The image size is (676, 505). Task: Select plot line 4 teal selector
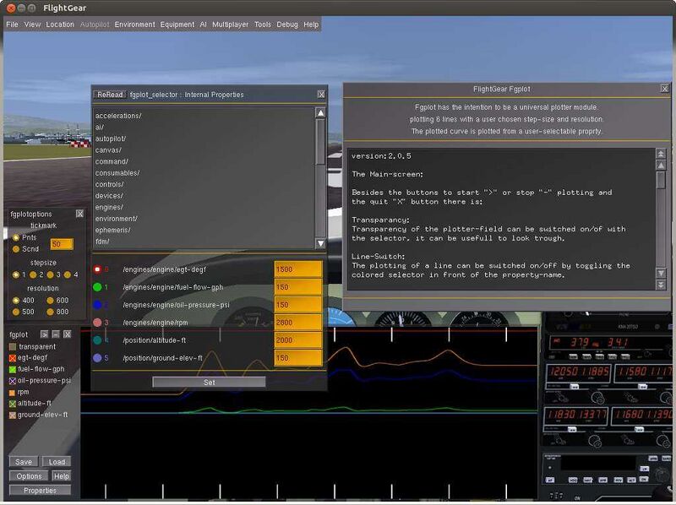pyautogui.click(x=97, y=340)
